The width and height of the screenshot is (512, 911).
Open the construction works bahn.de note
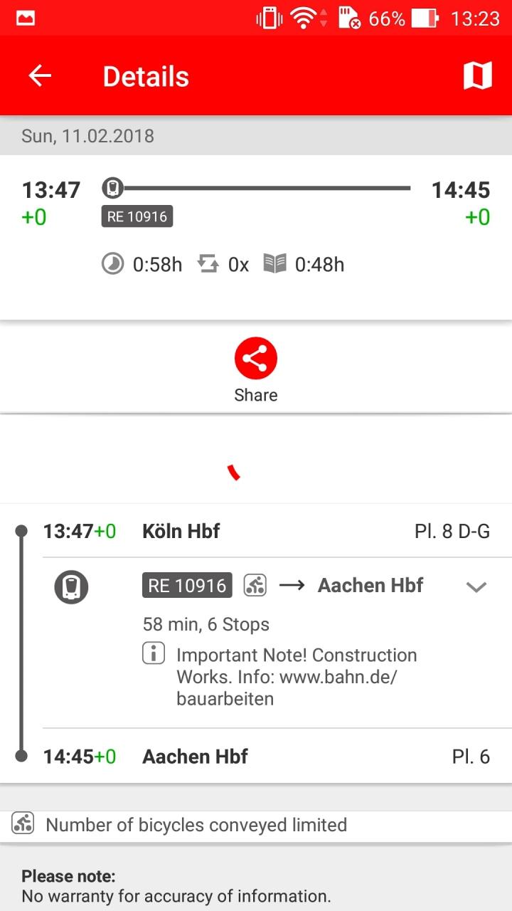click(x=297, y=676)
